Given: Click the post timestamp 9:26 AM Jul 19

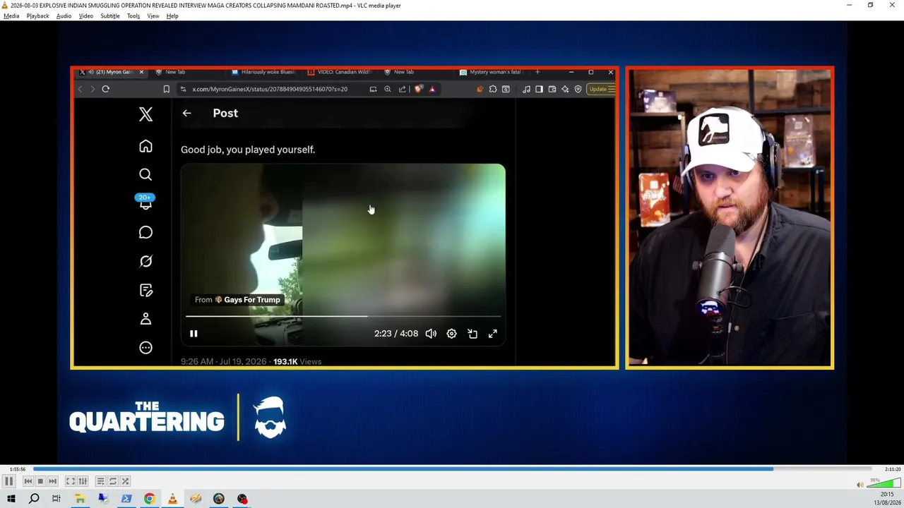Looking at the screenshot, I should click(x=224, y=361).
